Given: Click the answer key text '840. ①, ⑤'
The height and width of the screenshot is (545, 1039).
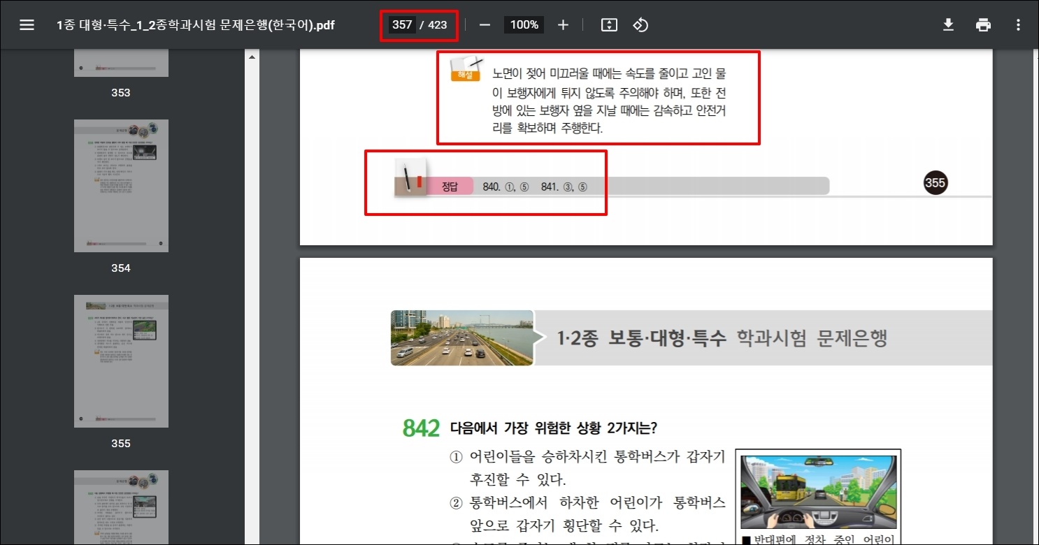Looking at the screenshot, I should click(x=506, y=187).
